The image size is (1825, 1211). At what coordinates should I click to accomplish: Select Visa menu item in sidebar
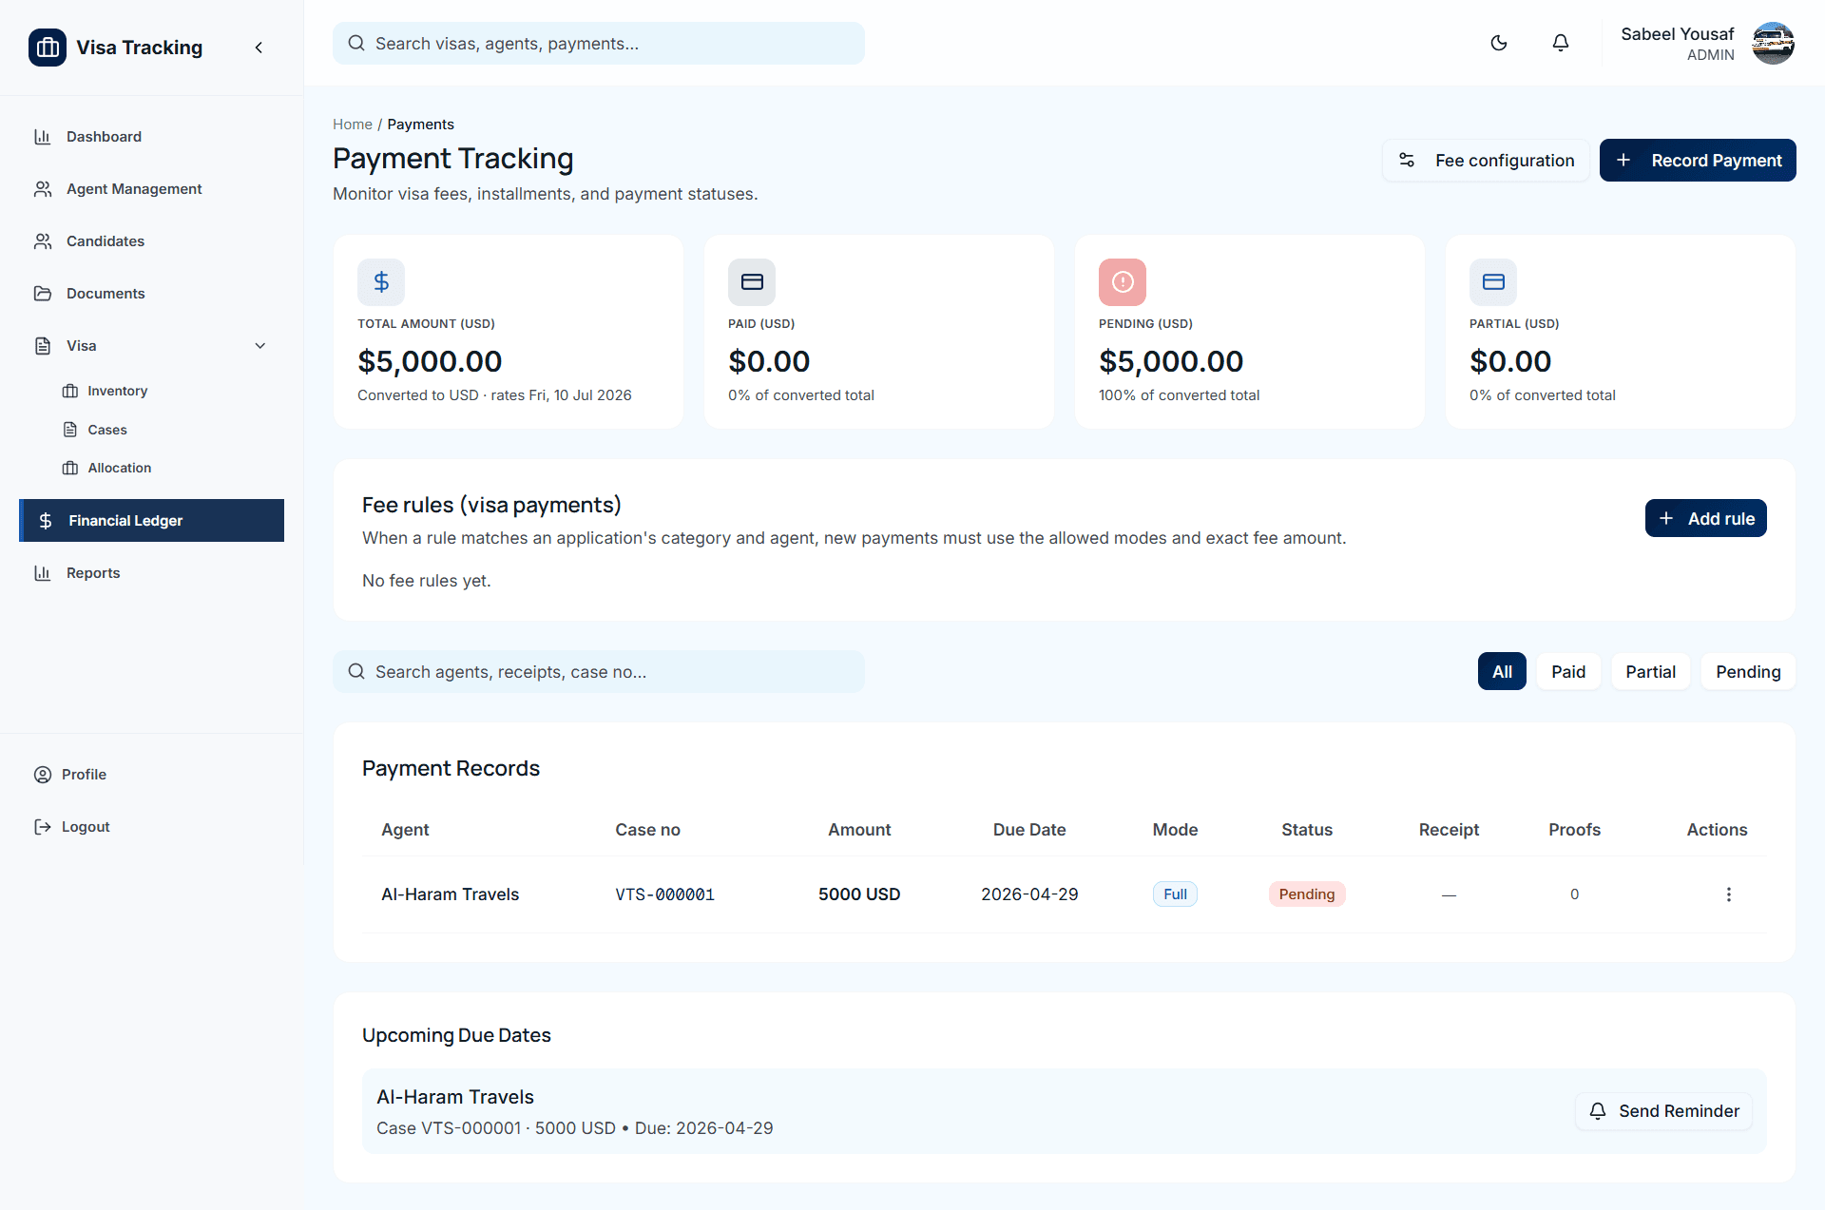click(152, 346)
